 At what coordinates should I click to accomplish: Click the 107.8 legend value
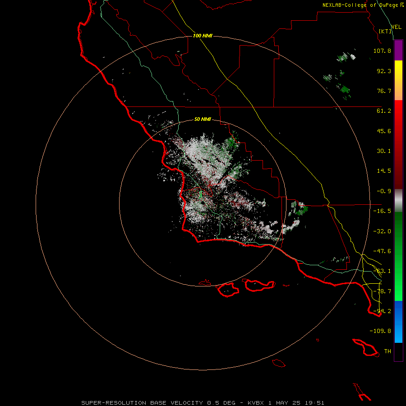(382, 51)
